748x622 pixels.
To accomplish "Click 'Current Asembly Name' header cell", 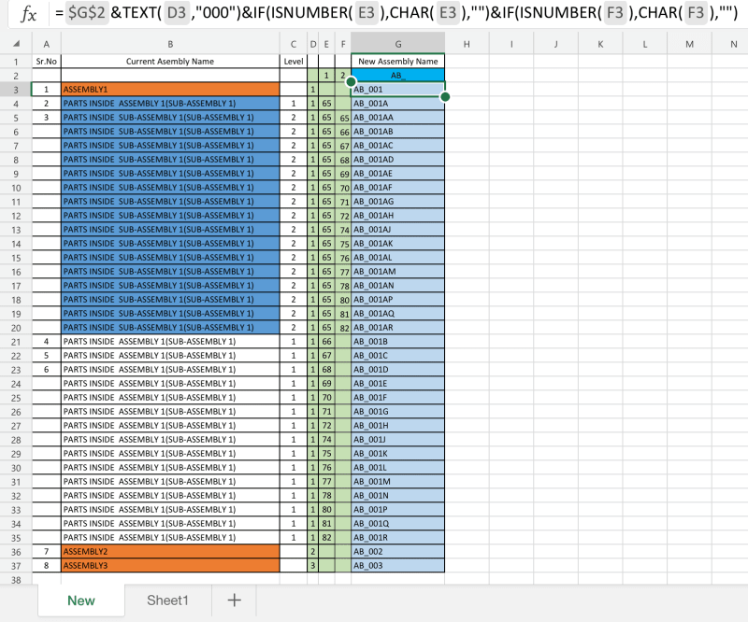I will coord(170,61).
